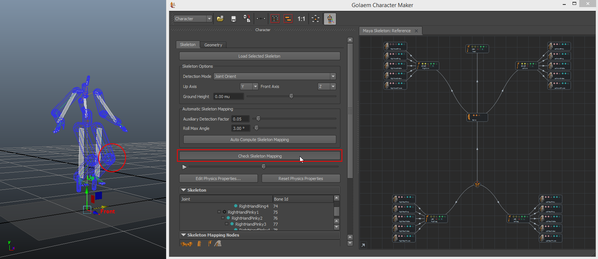Select the RightHandThumb effector node

395,85
